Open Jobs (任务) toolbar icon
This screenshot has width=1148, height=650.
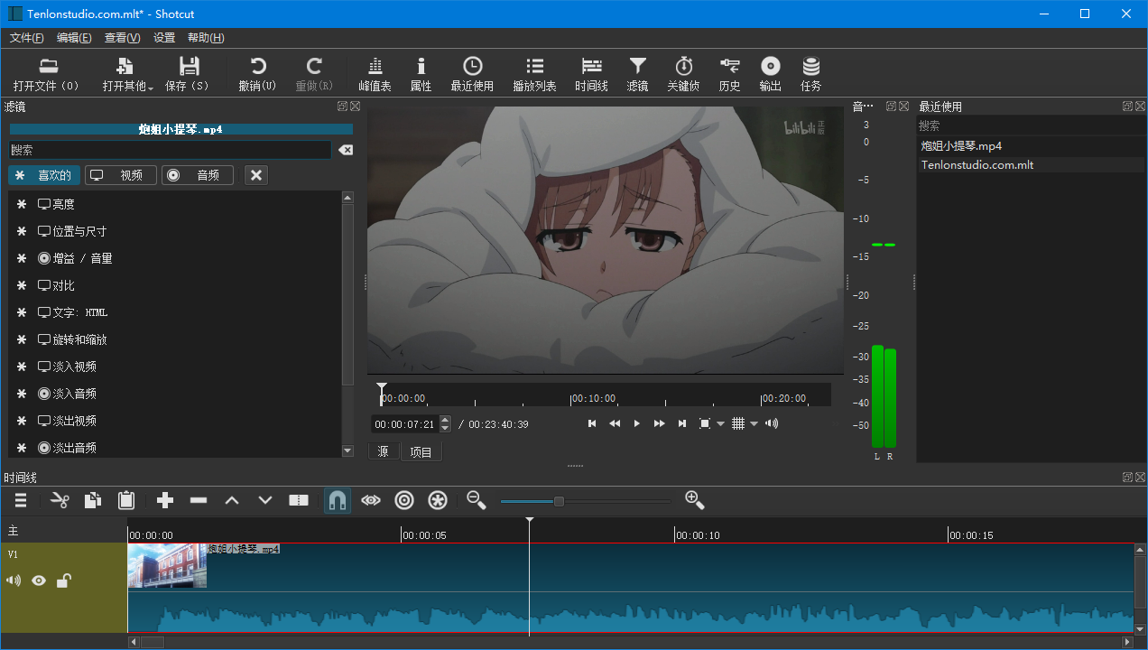[x=811, y=67]
